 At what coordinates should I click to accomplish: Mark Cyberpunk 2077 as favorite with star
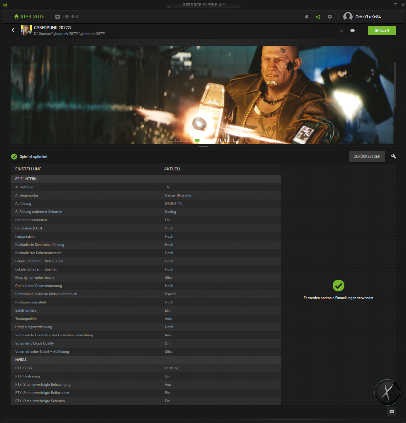[x=342, y=31]
